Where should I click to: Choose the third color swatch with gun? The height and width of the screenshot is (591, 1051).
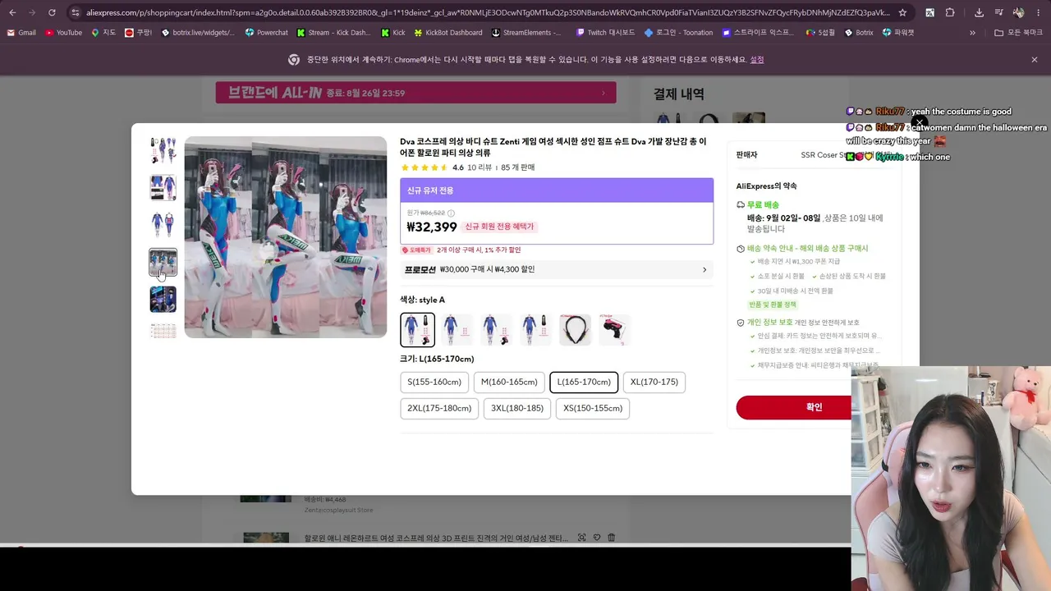tap(496, 329)
